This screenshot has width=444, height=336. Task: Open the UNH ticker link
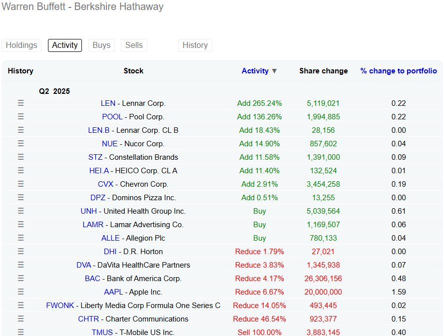[88, 211]
